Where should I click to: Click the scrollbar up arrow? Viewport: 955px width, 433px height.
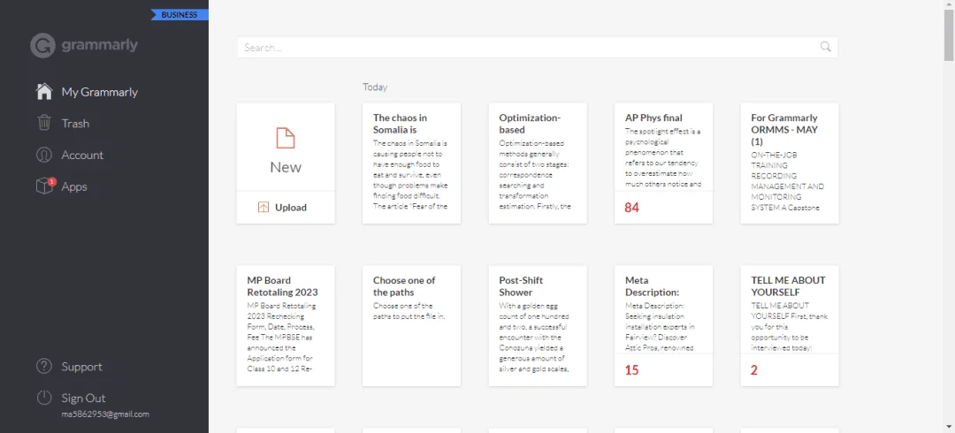(x=949, y=5)
